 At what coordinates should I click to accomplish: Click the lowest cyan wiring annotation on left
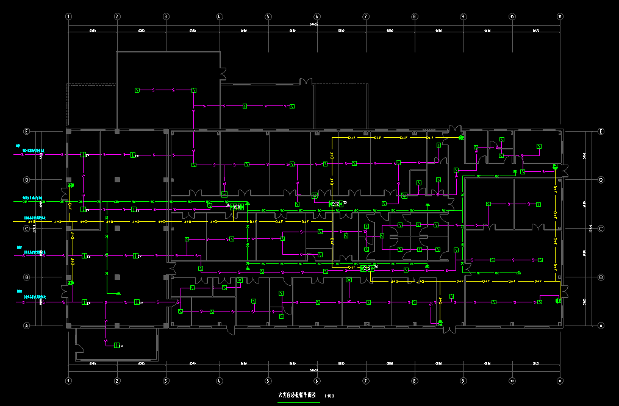(x=35, y=296)
